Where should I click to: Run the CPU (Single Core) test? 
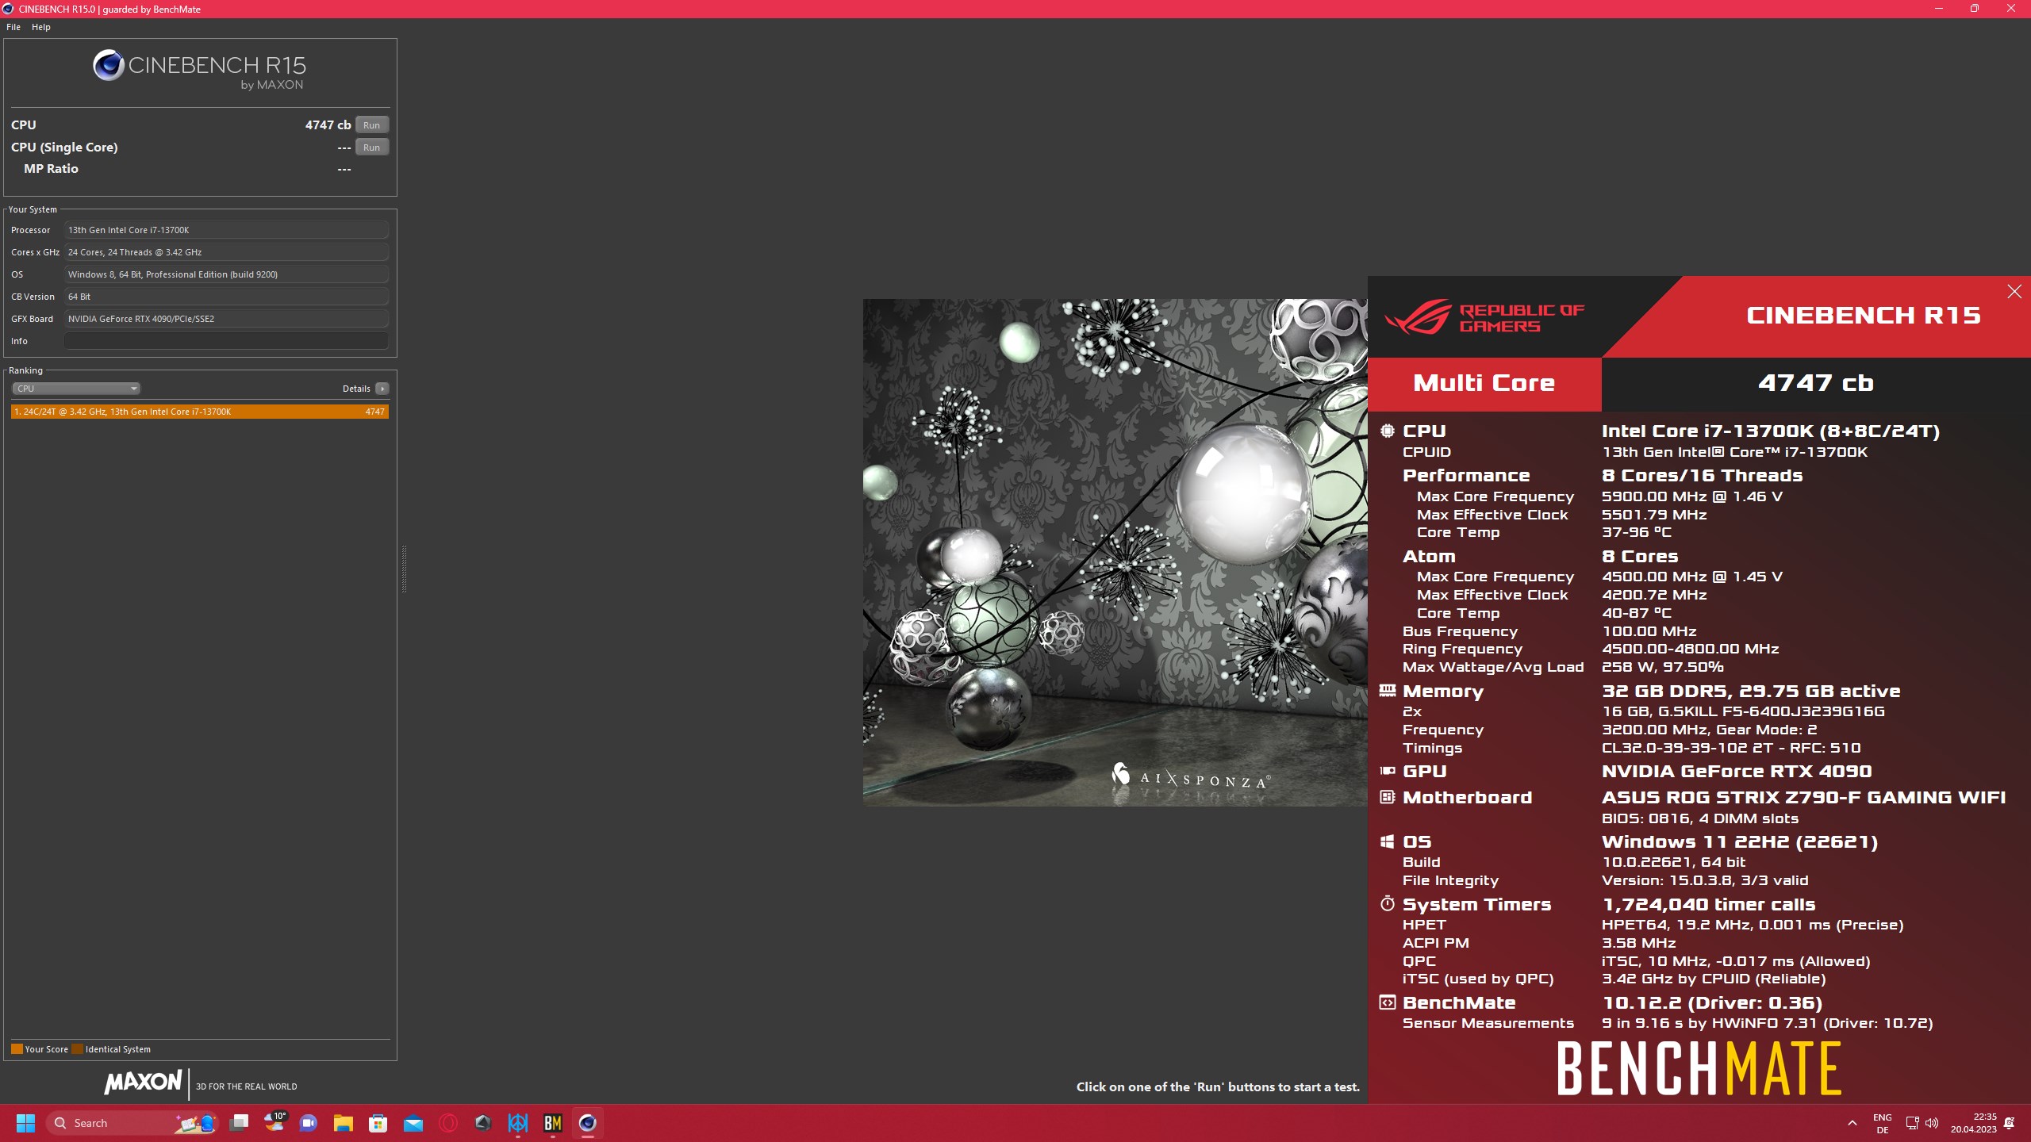coord(371,148)
